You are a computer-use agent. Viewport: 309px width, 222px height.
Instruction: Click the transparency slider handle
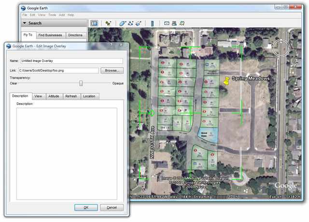point(81,83)
